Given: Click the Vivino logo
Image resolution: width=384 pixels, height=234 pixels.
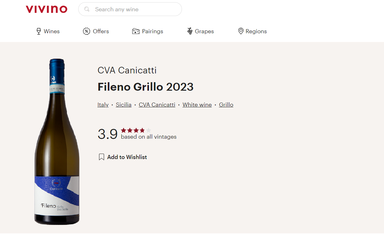Looking at the screenshot, I should tap(47, 9).
